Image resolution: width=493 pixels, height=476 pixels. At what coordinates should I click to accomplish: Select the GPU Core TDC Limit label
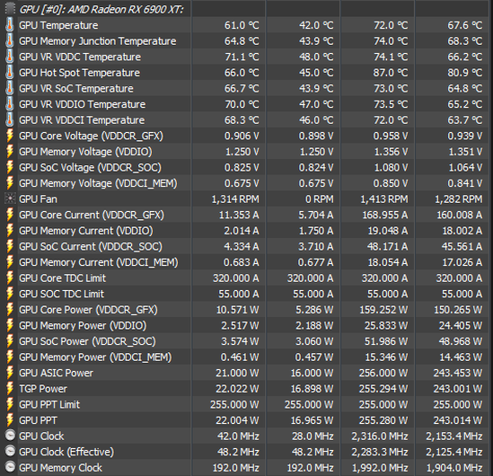tap(62, 278)
